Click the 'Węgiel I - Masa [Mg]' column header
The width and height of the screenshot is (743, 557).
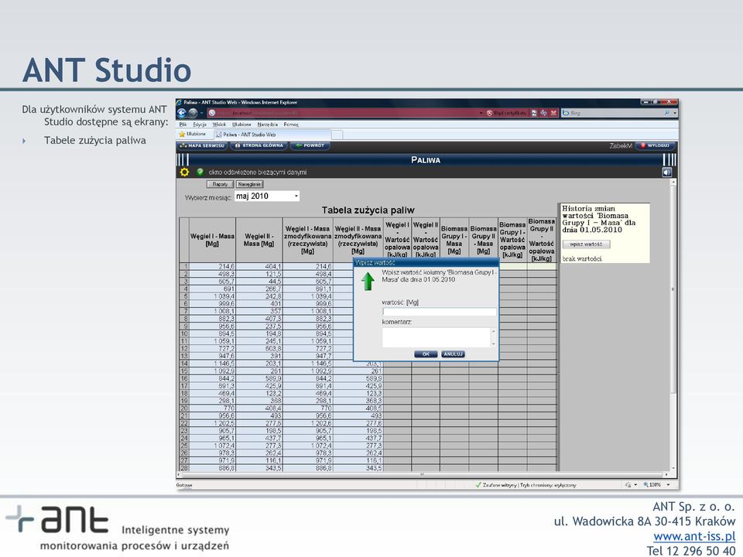point(212,240)
